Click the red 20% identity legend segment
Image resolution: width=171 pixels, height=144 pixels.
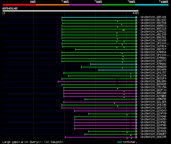tap(19, 5)
